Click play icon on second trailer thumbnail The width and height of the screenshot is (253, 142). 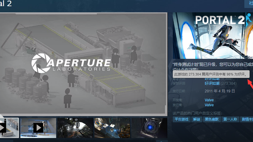38,128
